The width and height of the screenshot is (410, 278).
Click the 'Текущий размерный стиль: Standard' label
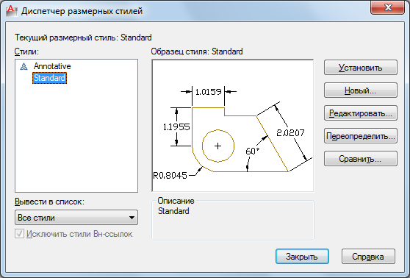83,38
